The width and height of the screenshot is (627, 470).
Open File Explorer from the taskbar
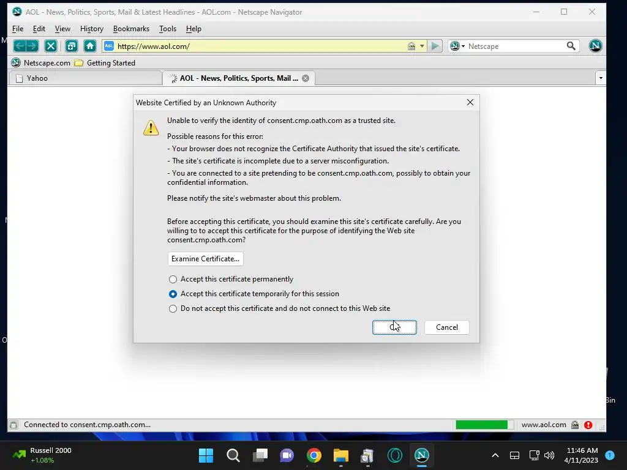(340, 455)
